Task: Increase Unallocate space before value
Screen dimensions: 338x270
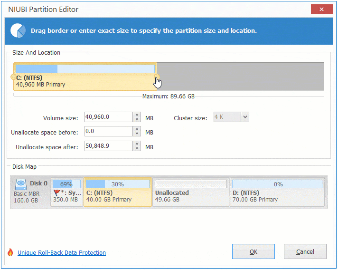Action: pyautogui.click(x=137, y=129)
